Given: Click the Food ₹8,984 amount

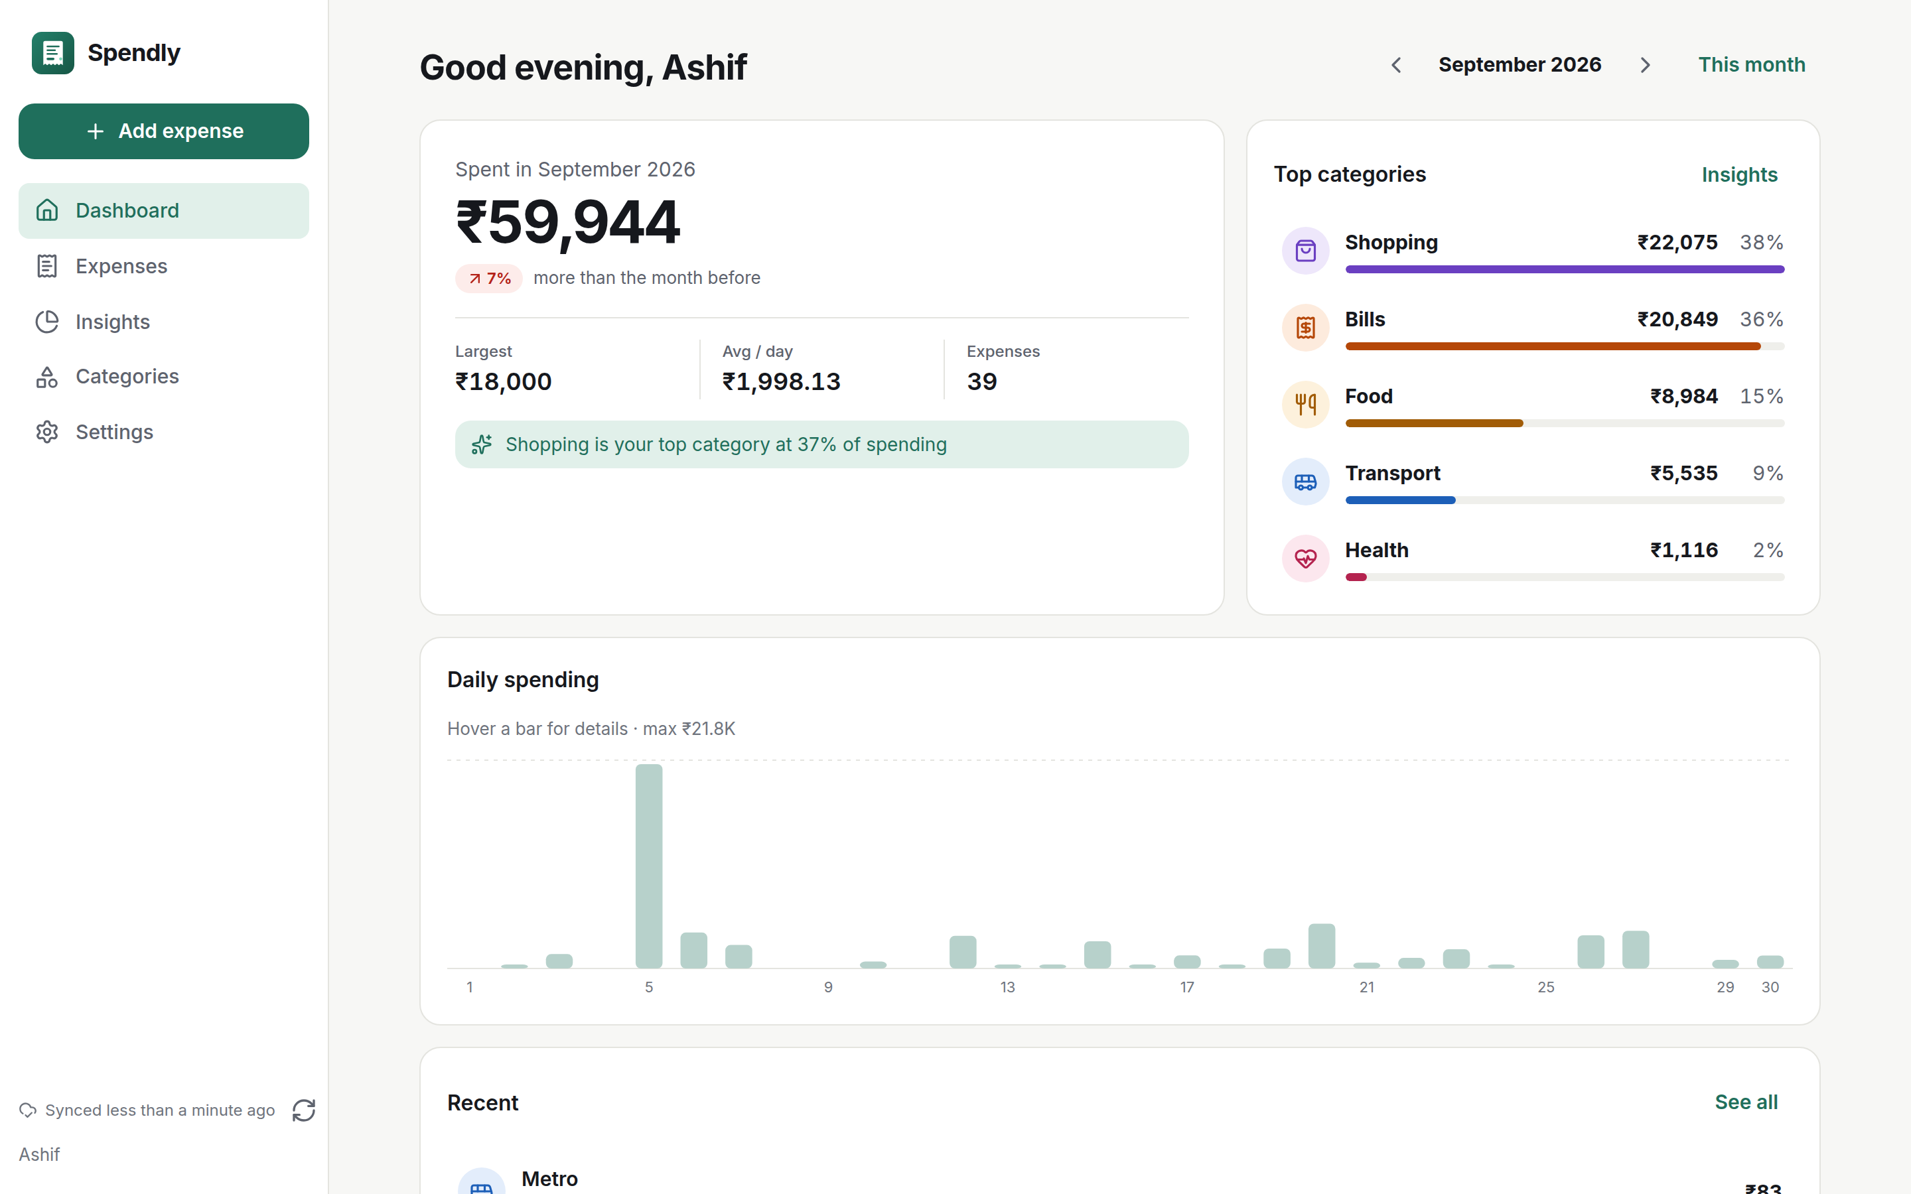Looking at the screenshot, I should 1683,397.
